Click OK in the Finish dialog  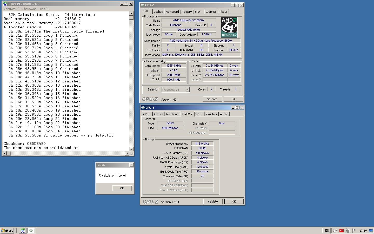(122, 188)
